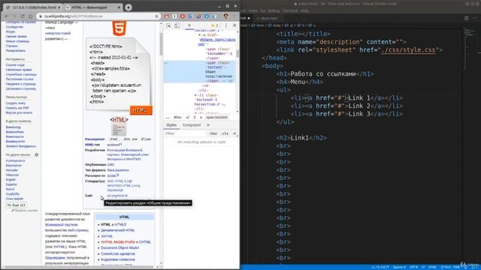Collapse the a href node in DevTools
Image resolution: width=481 pixels, height=270 pixels.
point(199,35)
